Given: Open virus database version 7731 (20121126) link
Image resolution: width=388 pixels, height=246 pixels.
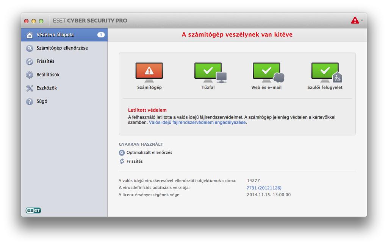Looking at the screenshot, I should 264,188.
